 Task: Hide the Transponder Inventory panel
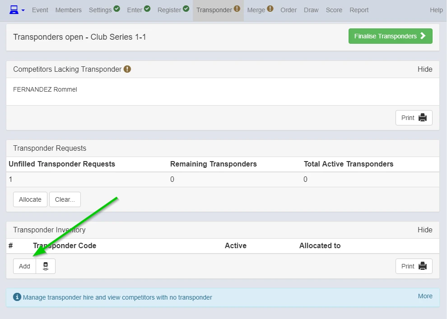(x=425, y=230)
